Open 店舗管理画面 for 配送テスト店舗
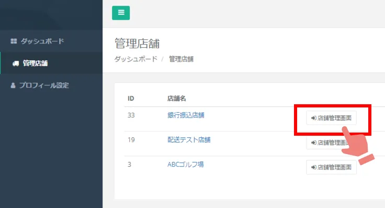 tap(331, 143)
